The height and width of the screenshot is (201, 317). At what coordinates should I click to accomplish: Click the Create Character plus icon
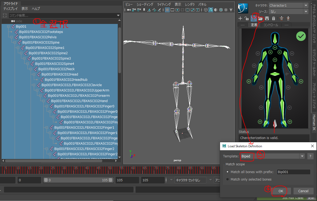click(x=240, y=18)
